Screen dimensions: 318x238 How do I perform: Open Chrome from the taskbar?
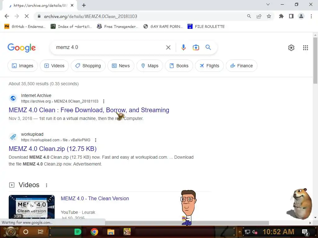[94, 232]
